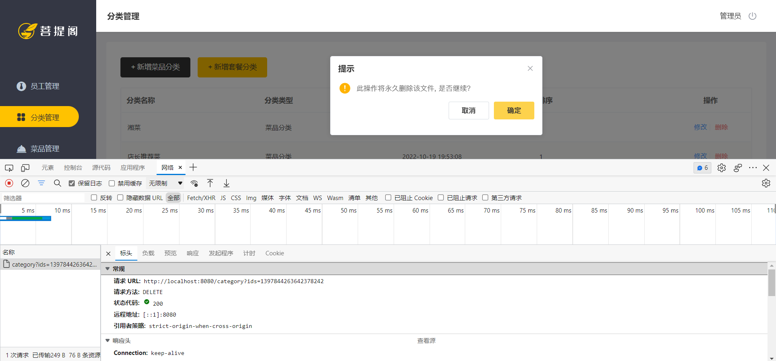Switch to the 发起程序 tab
The image size is (776, 361).
pos(221,253)
